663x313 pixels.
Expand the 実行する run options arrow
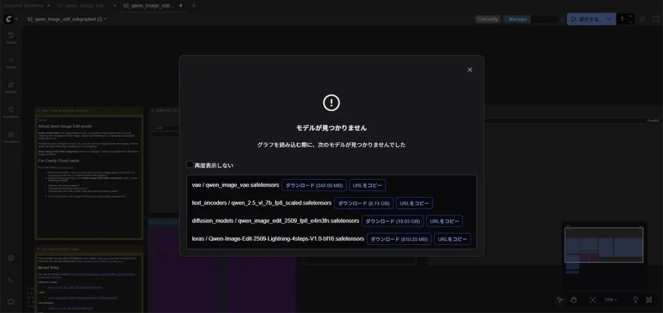click(x=609, y=19)
